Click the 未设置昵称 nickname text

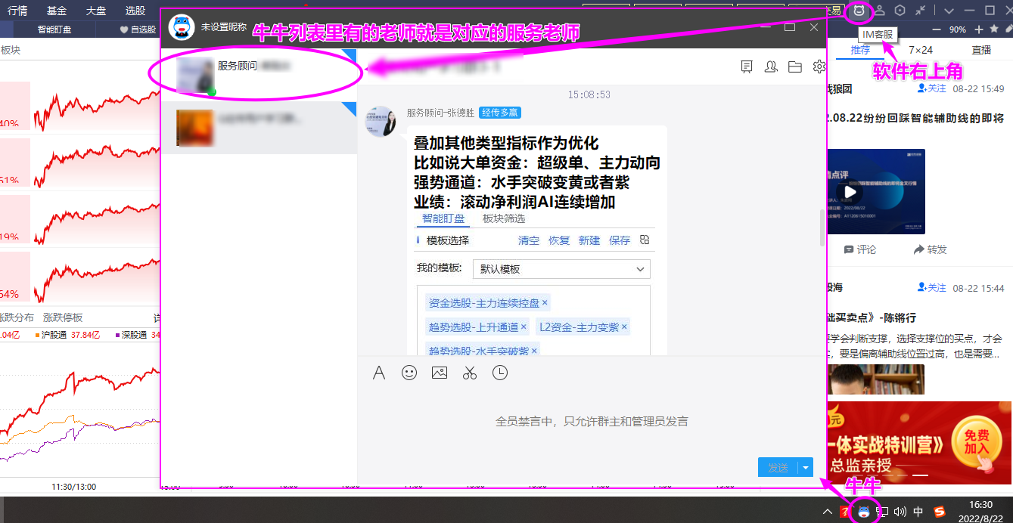click(x=224, y=26)
